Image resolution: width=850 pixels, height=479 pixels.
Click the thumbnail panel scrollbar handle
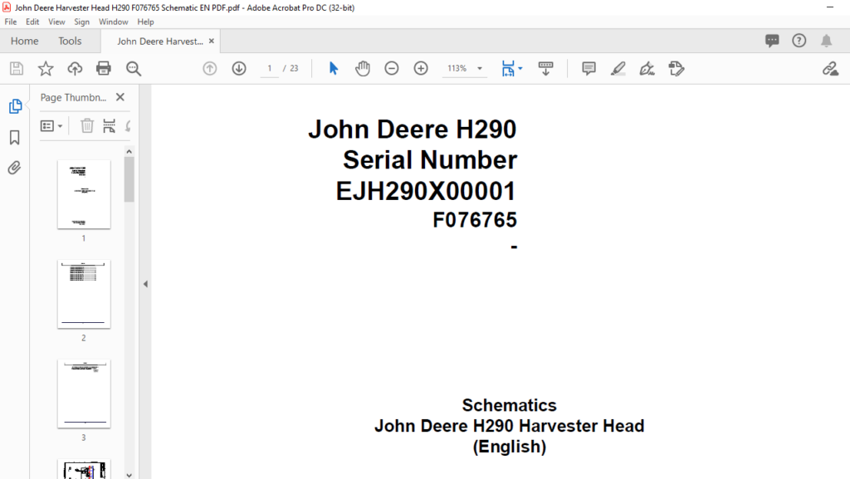tap(129, 180)
